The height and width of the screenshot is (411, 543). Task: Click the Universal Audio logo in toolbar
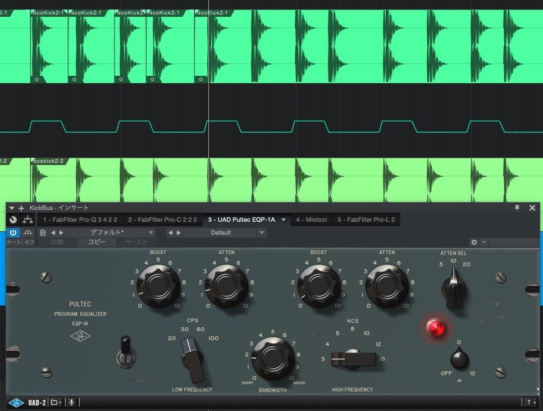pyautogui.click(x=16, y=403)
